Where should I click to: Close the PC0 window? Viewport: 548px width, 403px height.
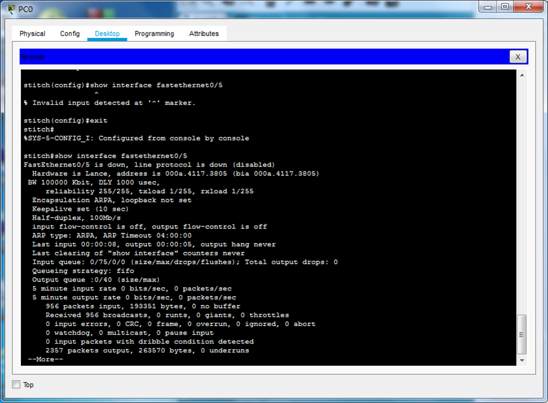click(x=528, y=7)
